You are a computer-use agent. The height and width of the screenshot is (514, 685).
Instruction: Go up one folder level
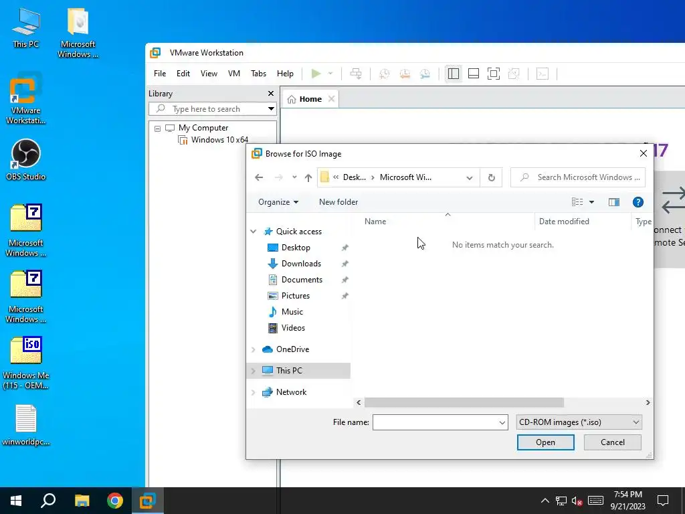pyautogui.click(x=308, y=177)
